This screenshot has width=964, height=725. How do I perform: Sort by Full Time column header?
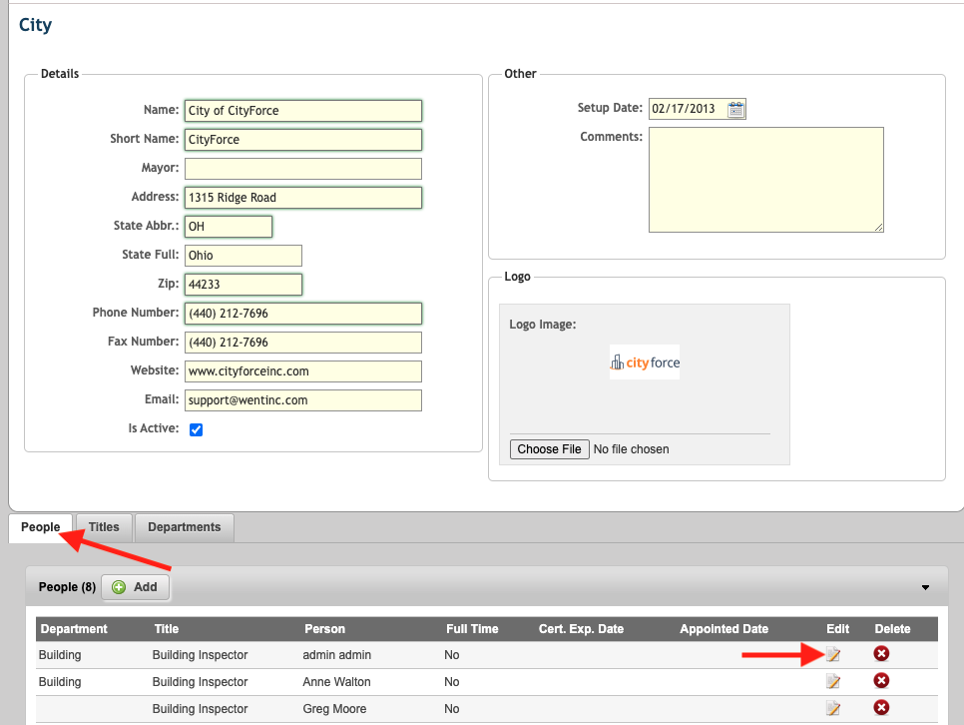click(472, 629)
